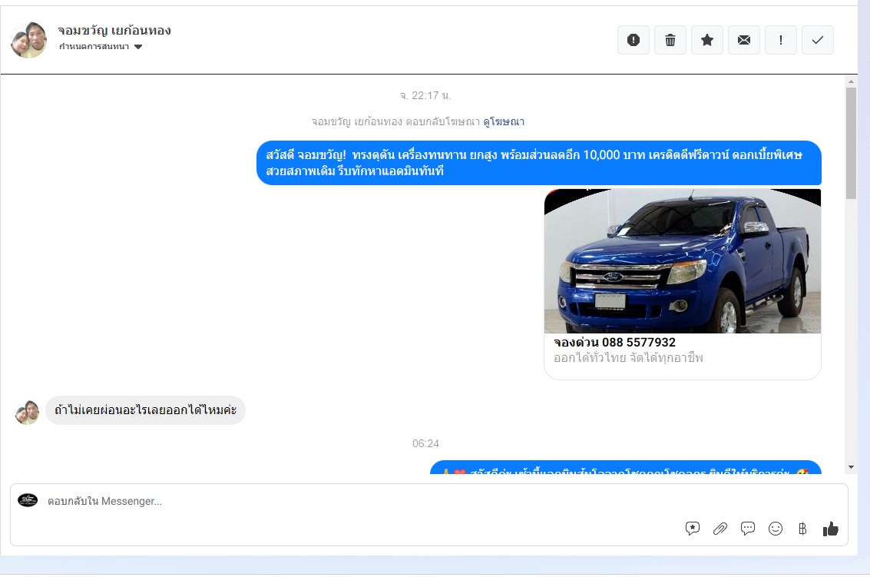Screen dimensions: 870x577
Task: Click the ดูโฆษณา link
Action: pyautogui.click(x=504, y=121)
